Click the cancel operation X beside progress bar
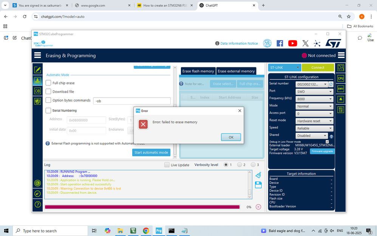The width and height of the screenshot is (377, 236). (x=258, y=207)
